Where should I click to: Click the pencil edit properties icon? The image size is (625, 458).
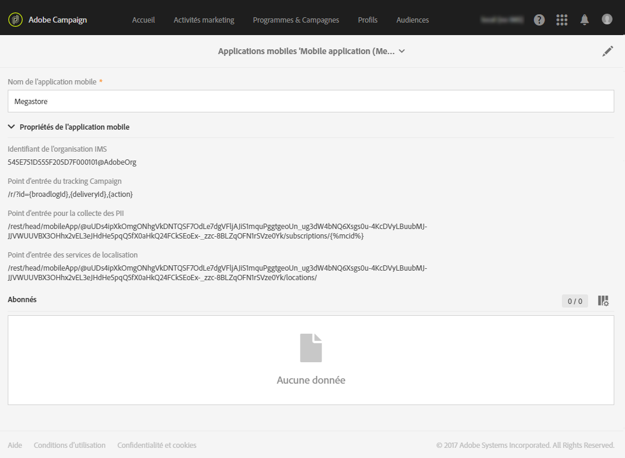click(608, 51)
